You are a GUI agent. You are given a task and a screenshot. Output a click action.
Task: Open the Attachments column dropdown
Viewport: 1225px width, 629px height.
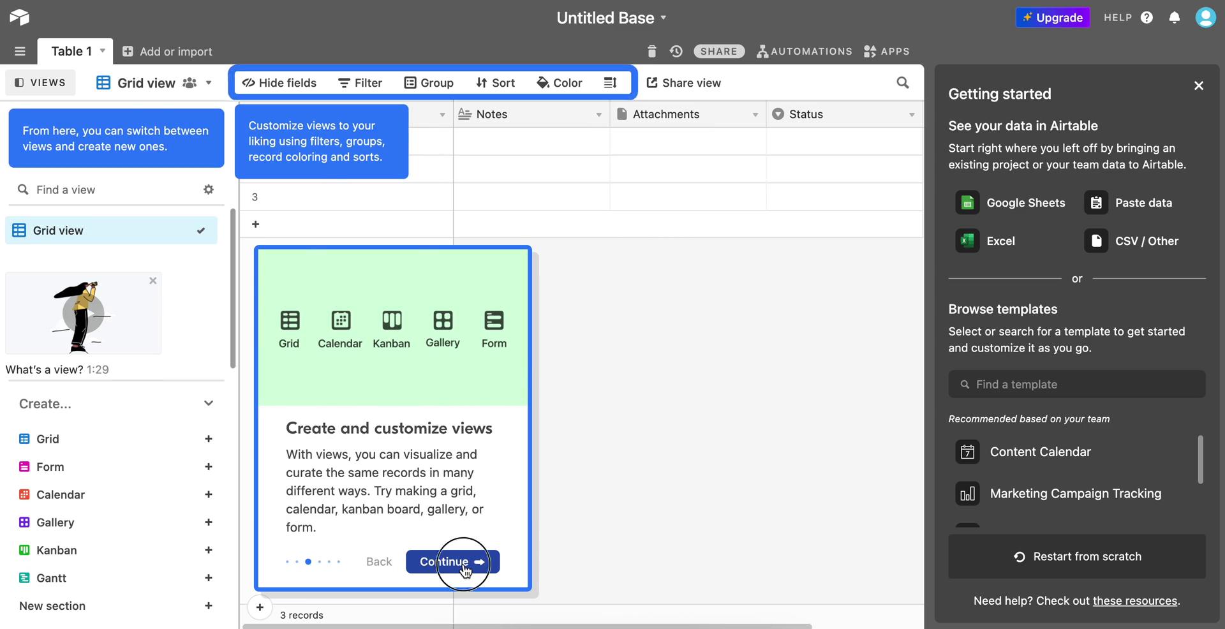(x=755, y=115)
